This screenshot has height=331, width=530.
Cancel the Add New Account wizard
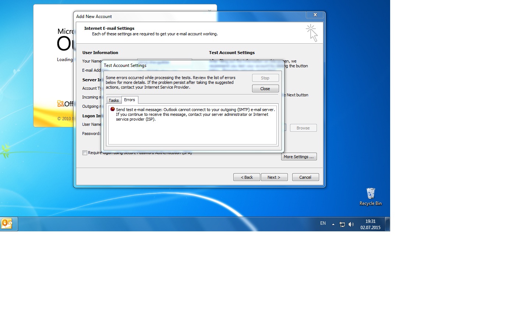305,177
